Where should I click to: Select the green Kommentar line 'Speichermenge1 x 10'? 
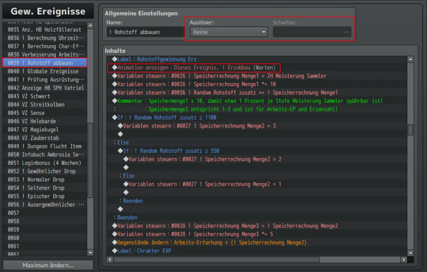point(257,101)
